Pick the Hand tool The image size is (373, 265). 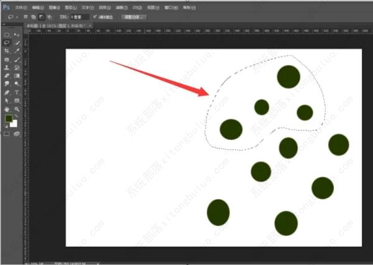pos(7,108)
